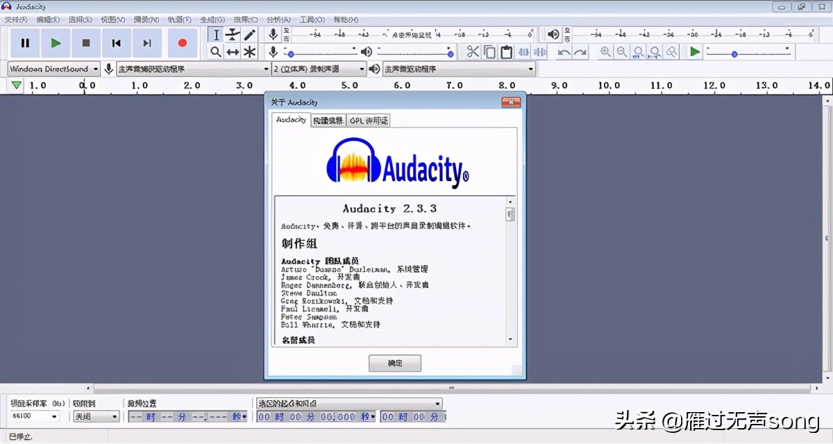Switch to the Audacity tab in About dialog

point(291,119)
